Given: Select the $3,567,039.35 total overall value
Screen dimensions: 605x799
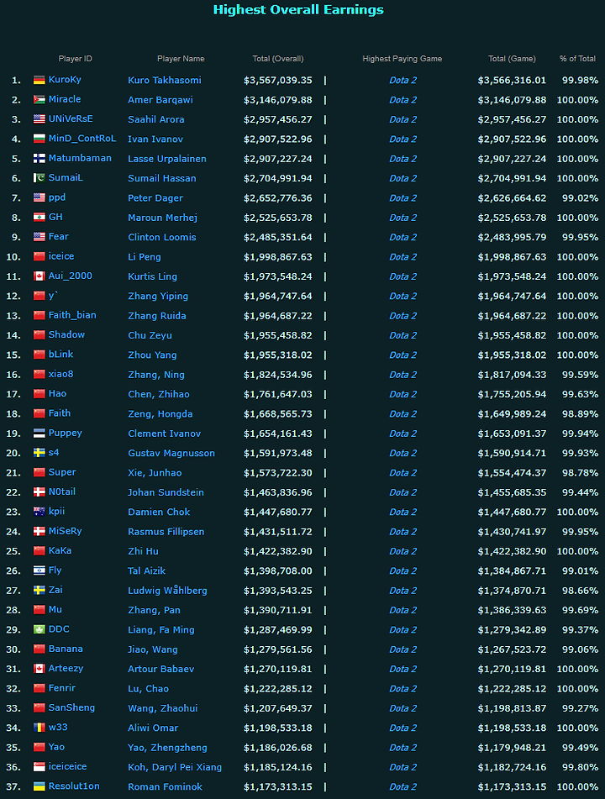Looking at the screenshot, I should click(x=278, y=80).
